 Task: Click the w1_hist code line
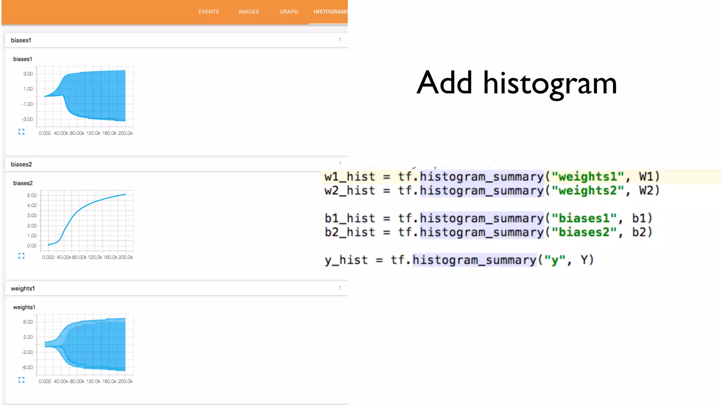pyautogui.click(x=492, y=176)
